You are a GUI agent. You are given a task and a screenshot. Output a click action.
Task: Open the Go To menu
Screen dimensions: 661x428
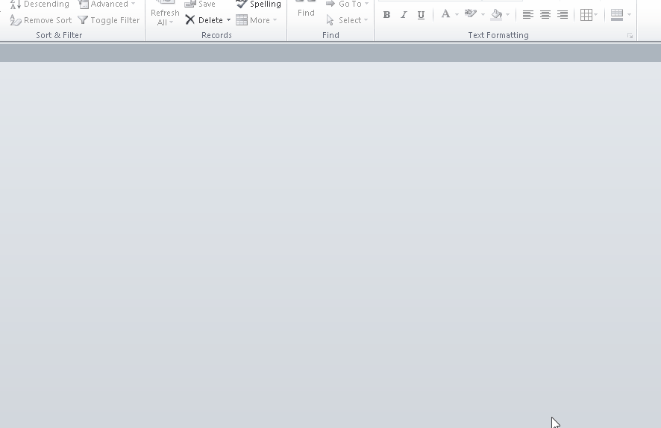pyautogui.click(x=348, y=4)
